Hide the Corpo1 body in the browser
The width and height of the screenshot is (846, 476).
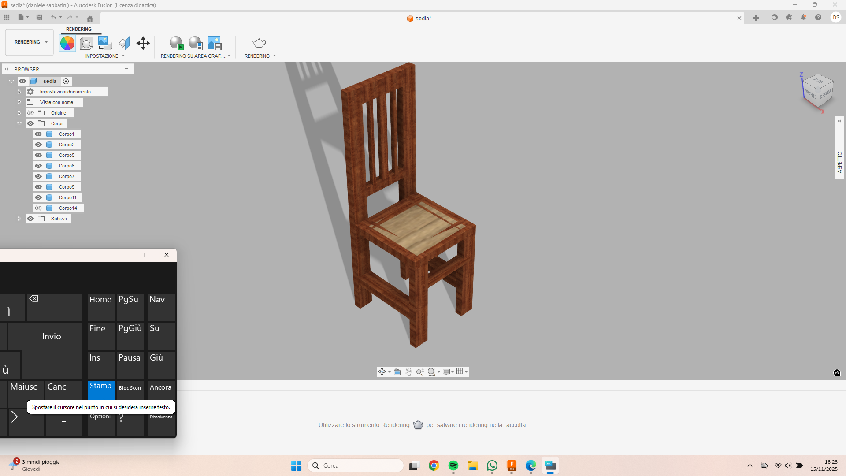(x=38, y=134)
